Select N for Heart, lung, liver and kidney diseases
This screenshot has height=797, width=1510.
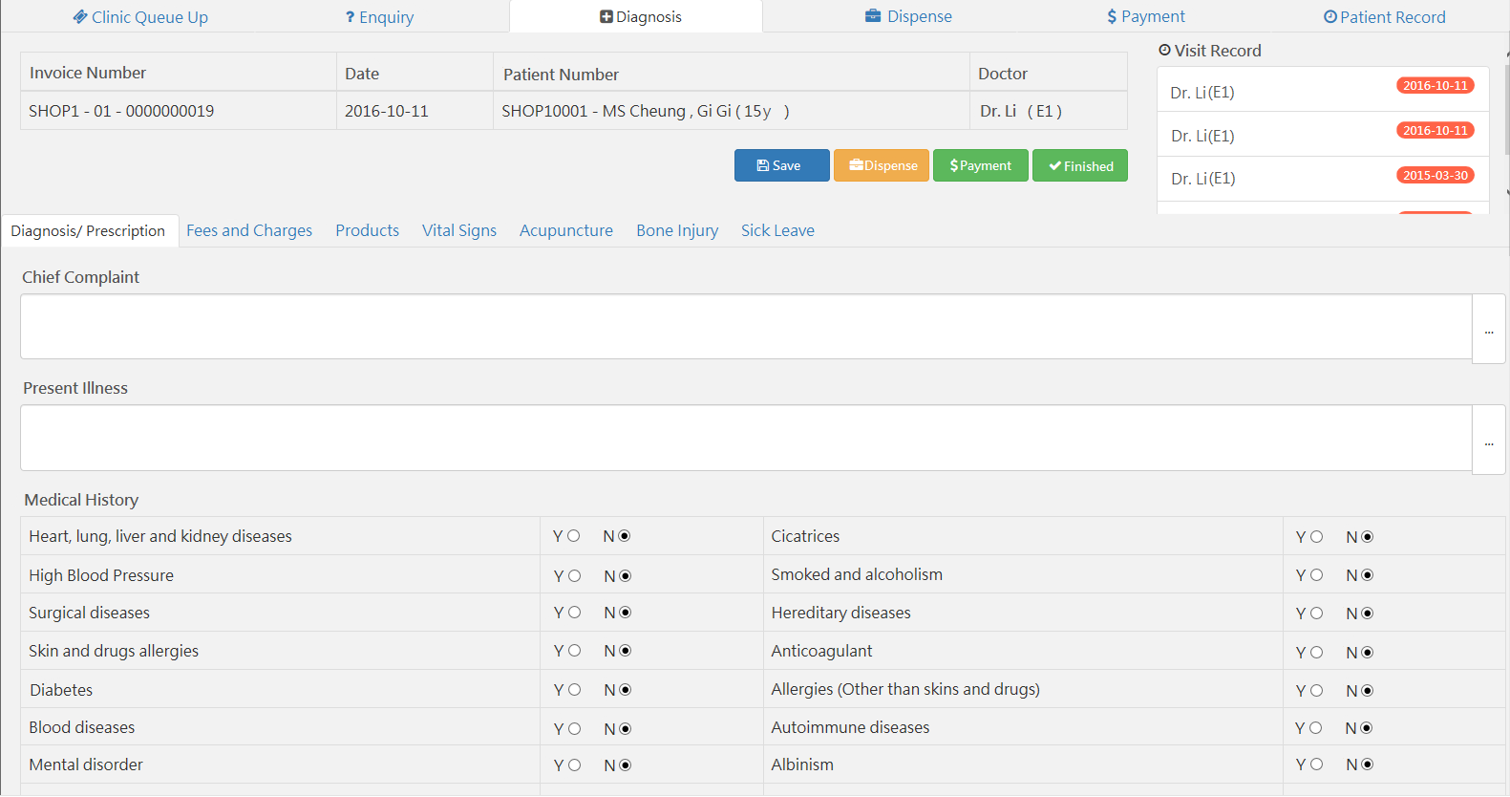[x=625, y=536]
